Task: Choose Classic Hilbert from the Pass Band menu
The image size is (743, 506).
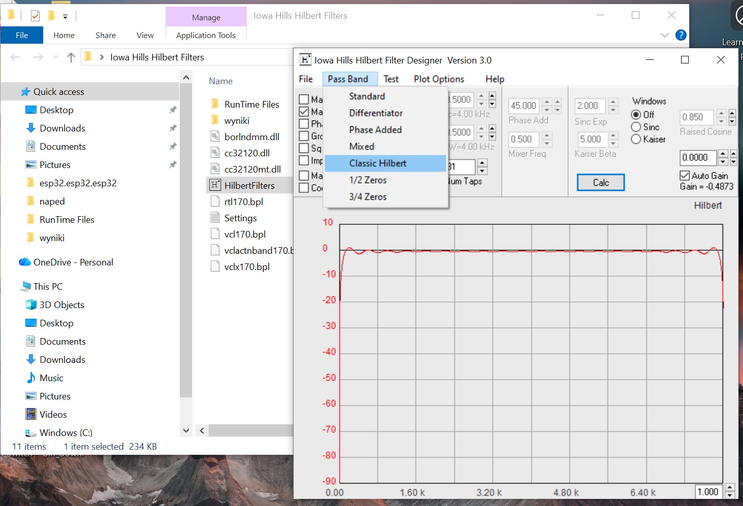Action: coord(385,163)
